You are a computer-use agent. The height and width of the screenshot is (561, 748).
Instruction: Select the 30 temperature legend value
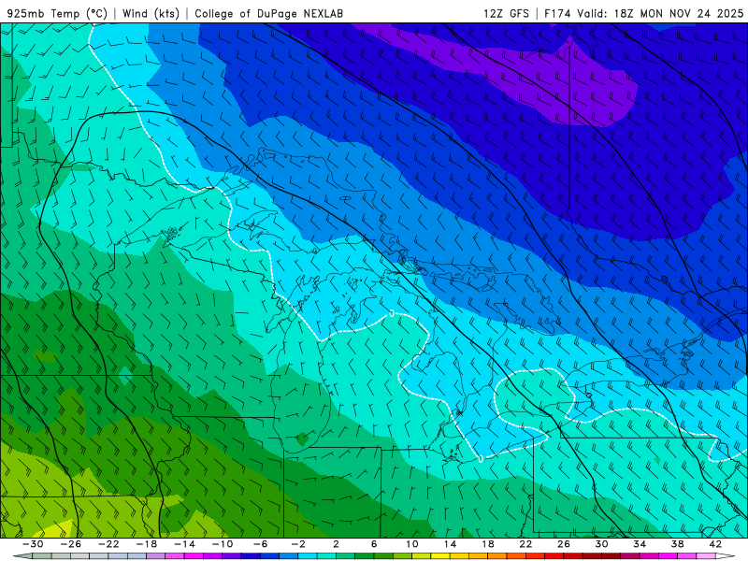[x=601, y=544]
